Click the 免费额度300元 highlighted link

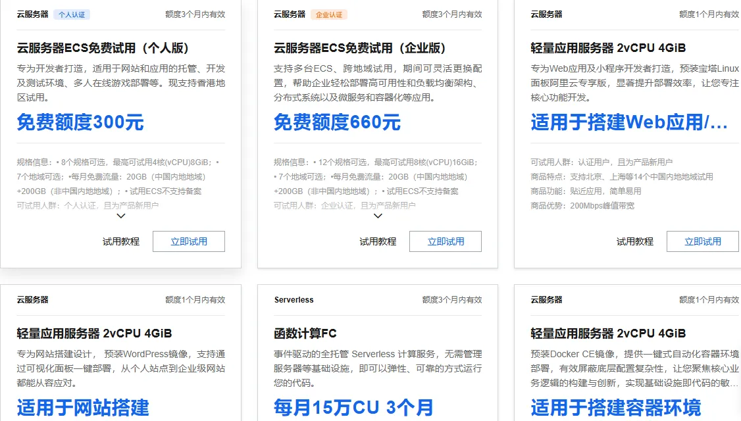click(x=79, y=122)
